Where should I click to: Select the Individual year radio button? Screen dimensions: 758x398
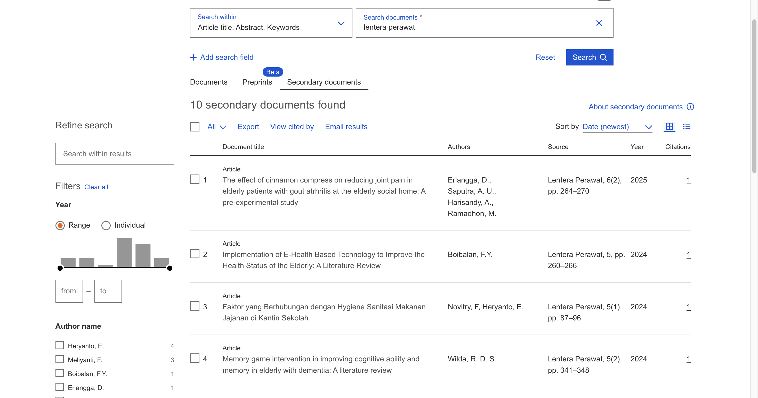click(x=106, y=226)
